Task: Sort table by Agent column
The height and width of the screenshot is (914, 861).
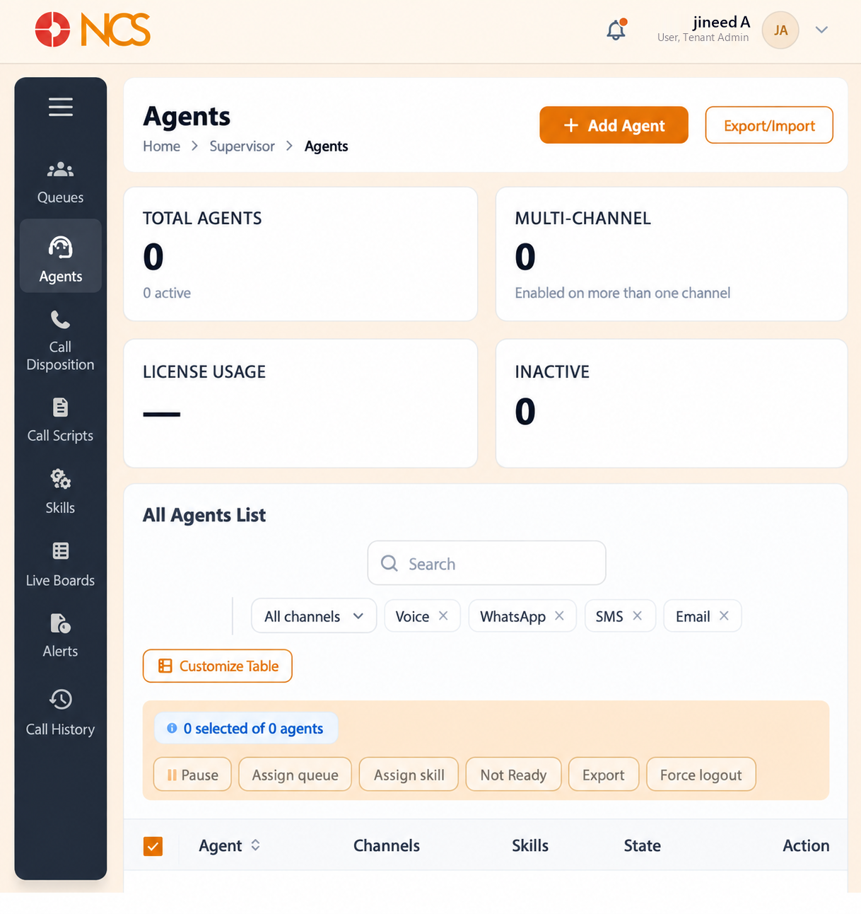Action: (255, 845)
